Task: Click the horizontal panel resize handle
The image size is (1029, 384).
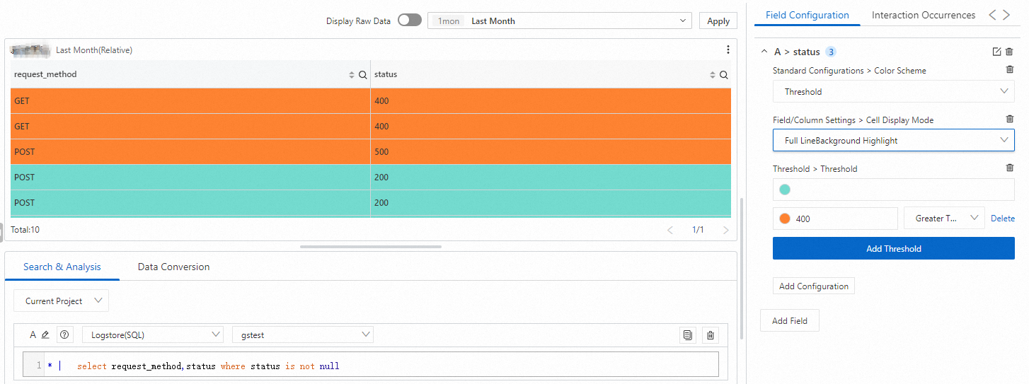Action: tap(370, 247)
